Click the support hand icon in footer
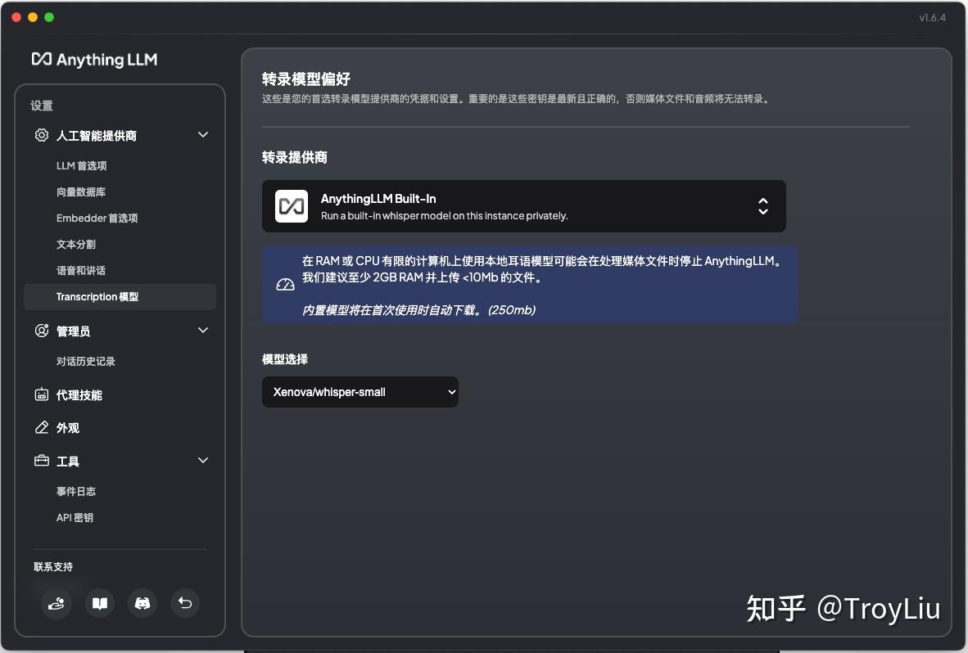 point(57,603)
